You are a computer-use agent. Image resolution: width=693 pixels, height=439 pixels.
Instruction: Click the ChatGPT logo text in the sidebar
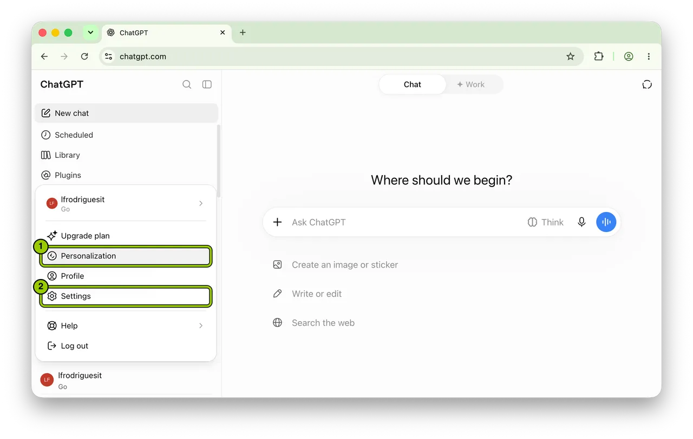62,84
